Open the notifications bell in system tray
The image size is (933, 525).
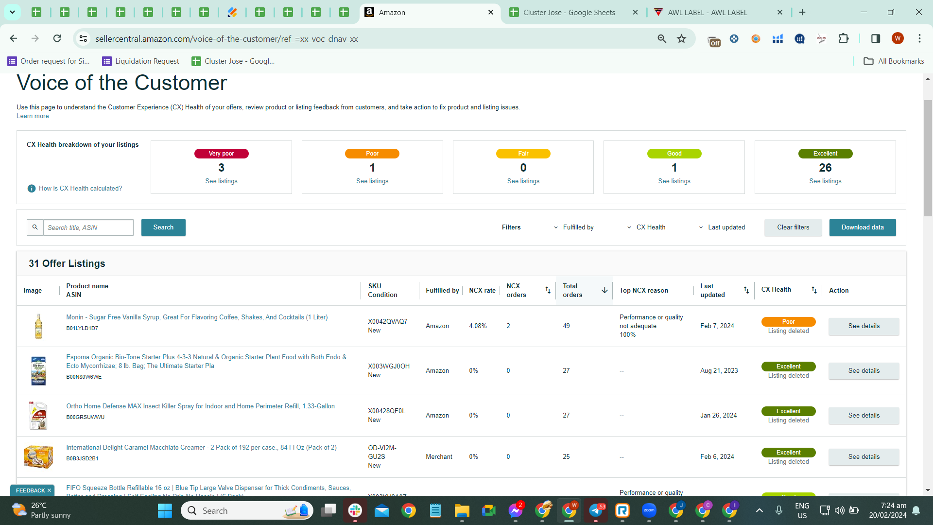(916, 510)
